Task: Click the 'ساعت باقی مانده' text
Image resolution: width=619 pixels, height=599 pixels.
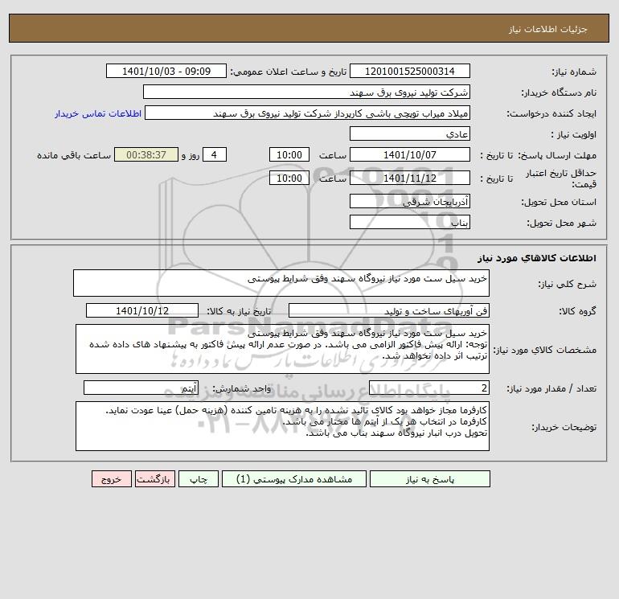Action: pyautogui.click(x=74, y=155)
